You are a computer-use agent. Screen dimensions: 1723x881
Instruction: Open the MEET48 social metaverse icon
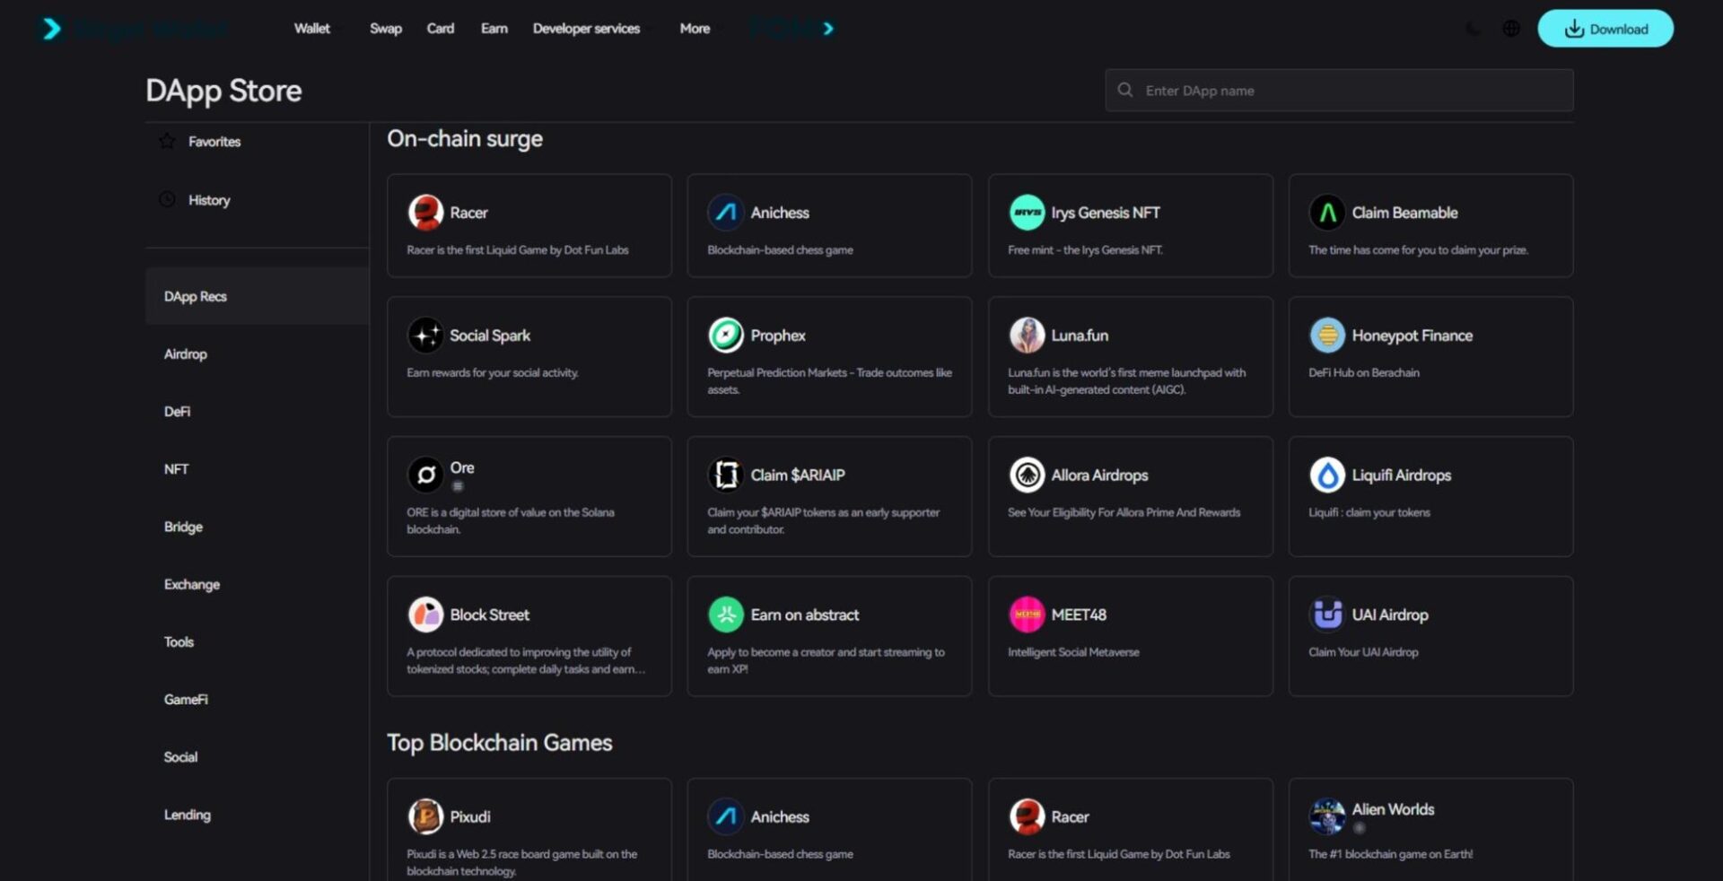point(1026,615)
